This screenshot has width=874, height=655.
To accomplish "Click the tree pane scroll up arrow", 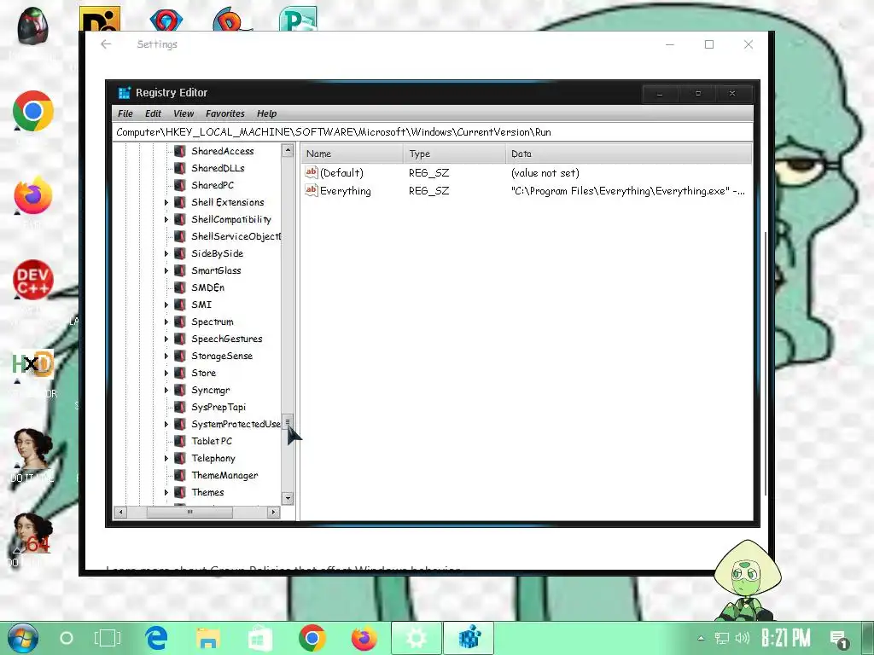I will tap(288, 150).
